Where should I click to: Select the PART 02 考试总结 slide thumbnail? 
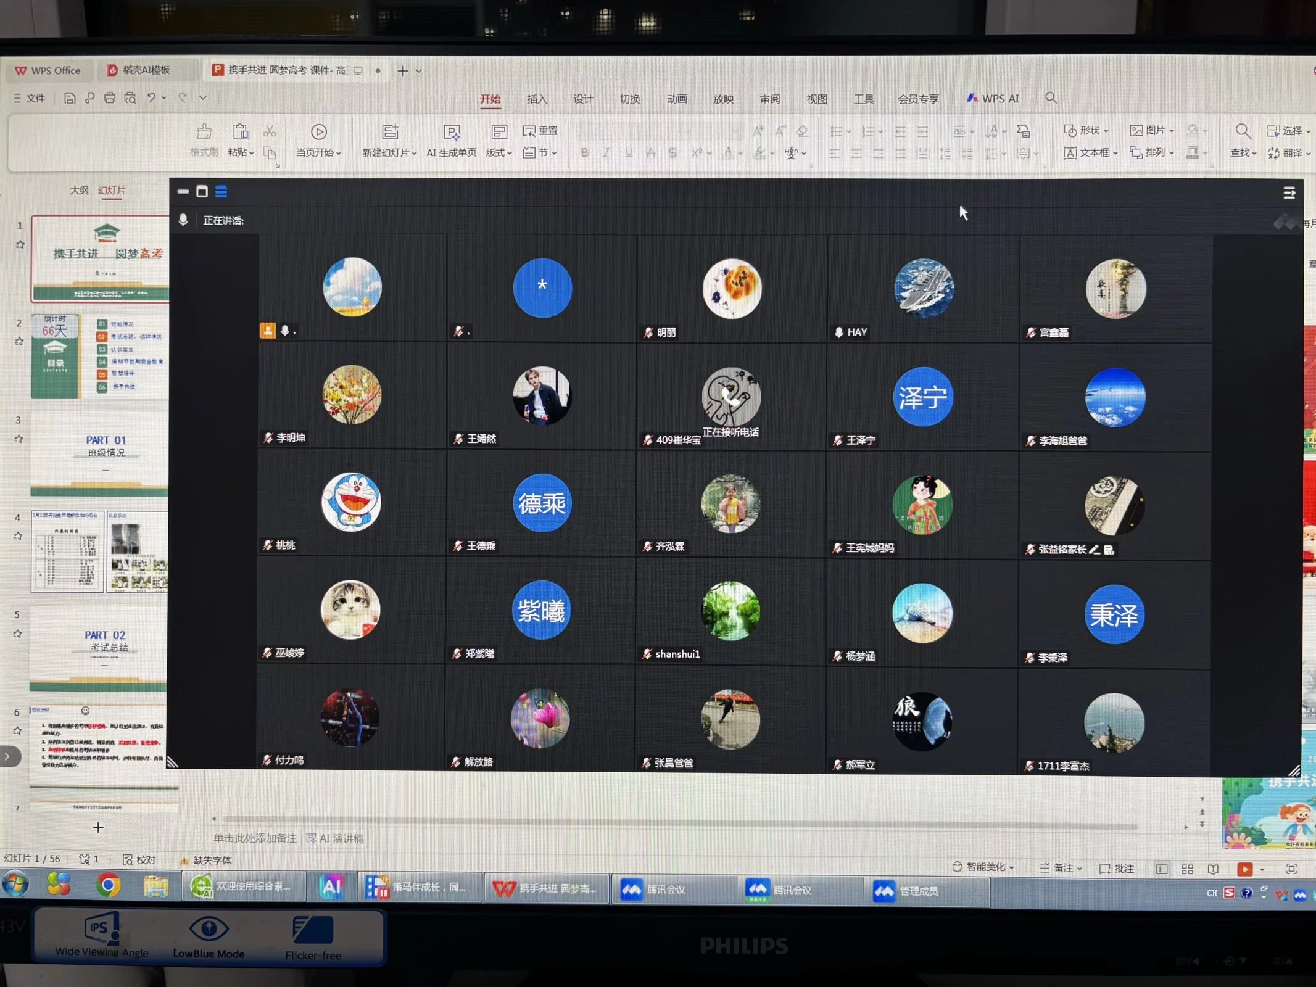[99, 648]
